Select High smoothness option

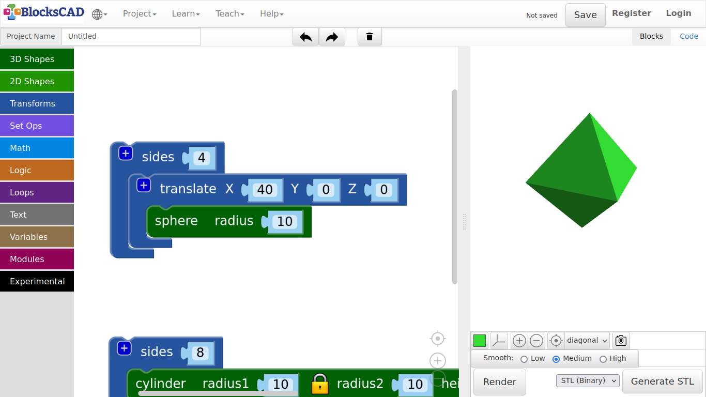coord(603,359)
